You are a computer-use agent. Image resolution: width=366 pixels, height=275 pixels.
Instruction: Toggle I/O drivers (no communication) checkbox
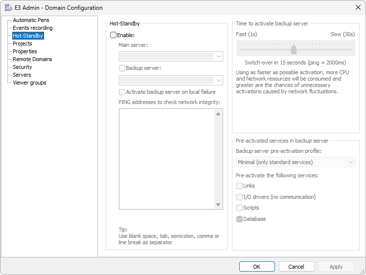tap(240, 197)
